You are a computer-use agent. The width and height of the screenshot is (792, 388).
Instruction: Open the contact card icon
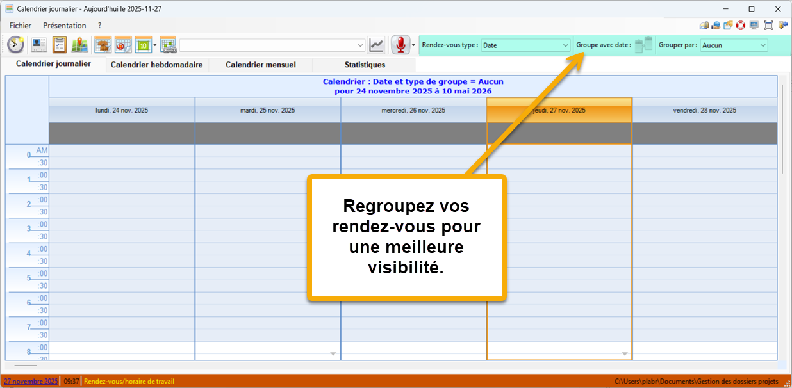click(x=39, y=45)
